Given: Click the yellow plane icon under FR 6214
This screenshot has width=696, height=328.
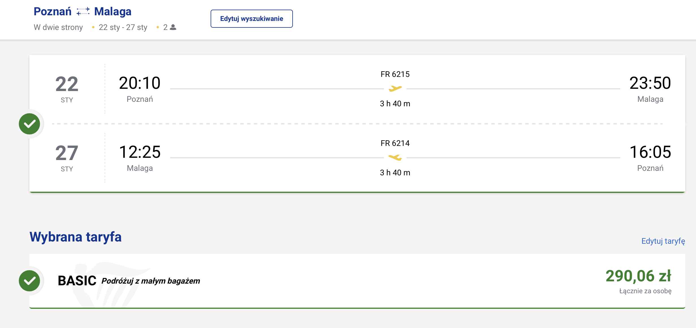Looking at the screenshot, I should coord(395,157).
